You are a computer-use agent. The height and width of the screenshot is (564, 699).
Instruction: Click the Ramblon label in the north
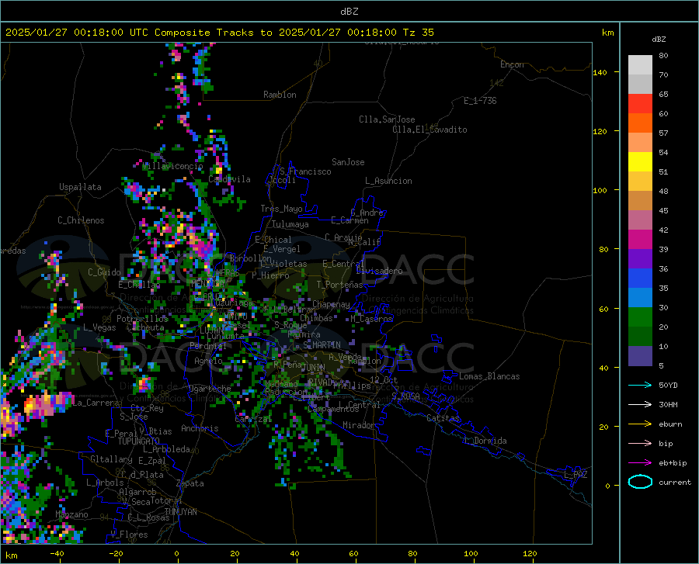pyautogui.click(x=280, y=95)
